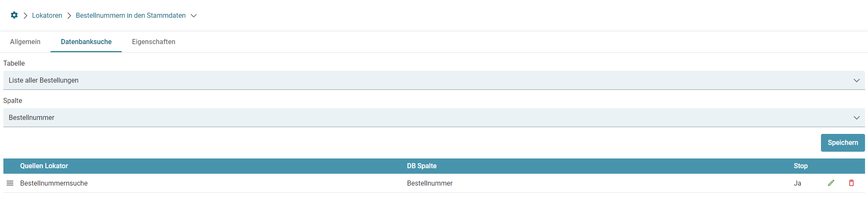Open the Tabelle dropdown showing 'Liste aller Bestellungen'
This screenshot has width=868, height=200.
click(424, 80)
